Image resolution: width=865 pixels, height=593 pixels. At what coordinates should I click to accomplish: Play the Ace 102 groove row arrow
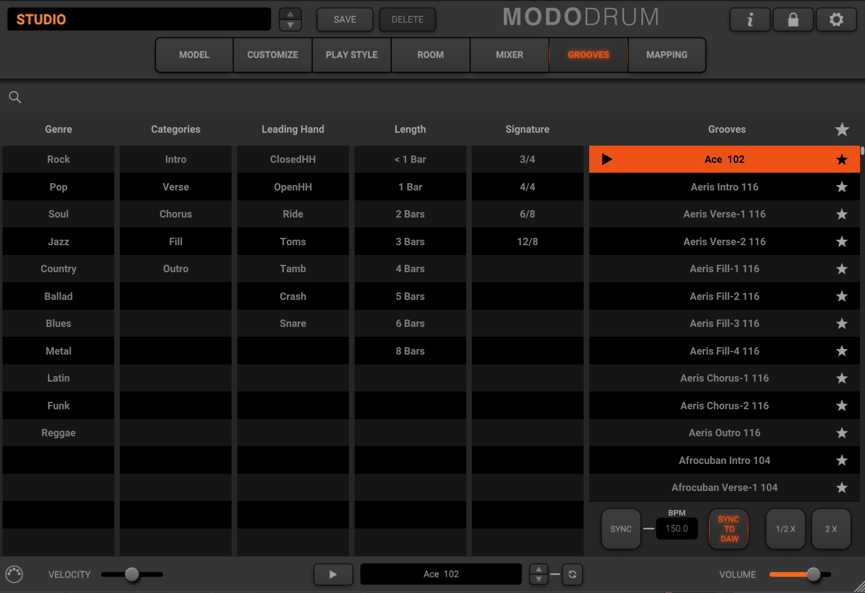[607, 160]
